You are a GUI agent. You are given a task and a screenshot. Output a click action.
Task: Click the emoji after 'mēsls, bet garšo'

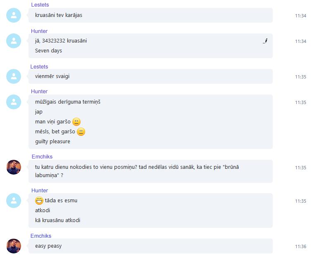81,132
